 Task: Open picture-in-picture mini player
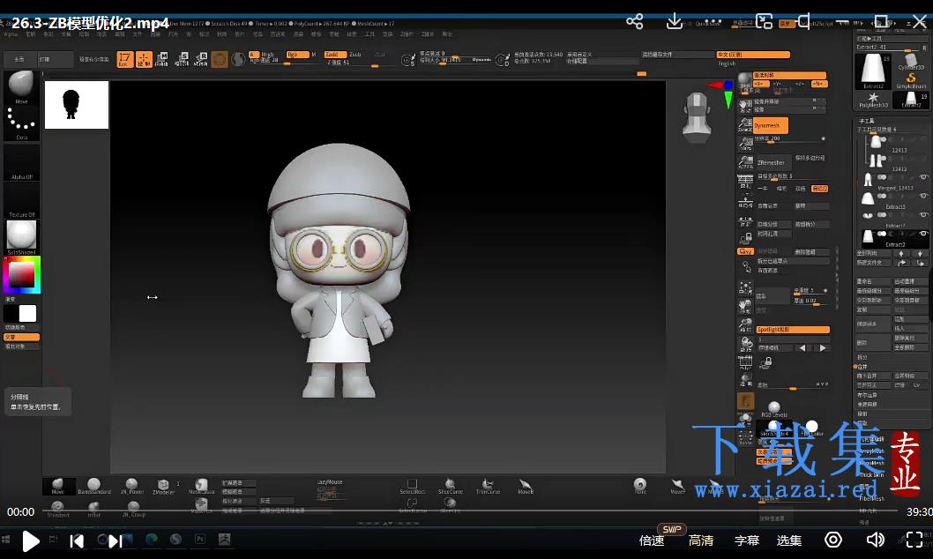[x=764, y=21]
